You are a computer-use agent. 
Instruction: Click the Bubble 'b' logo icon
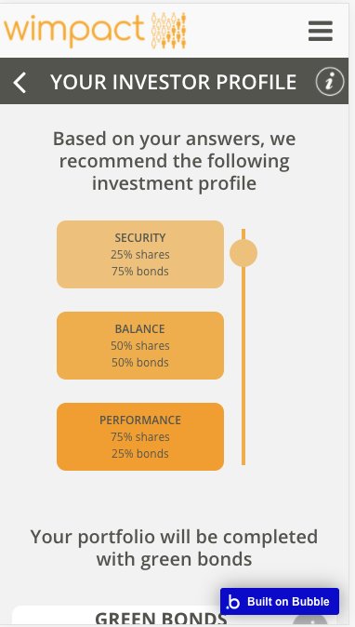233,601
